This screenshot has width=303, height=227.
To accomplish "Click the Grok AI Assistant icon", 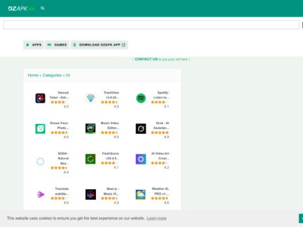I will 141,129.
